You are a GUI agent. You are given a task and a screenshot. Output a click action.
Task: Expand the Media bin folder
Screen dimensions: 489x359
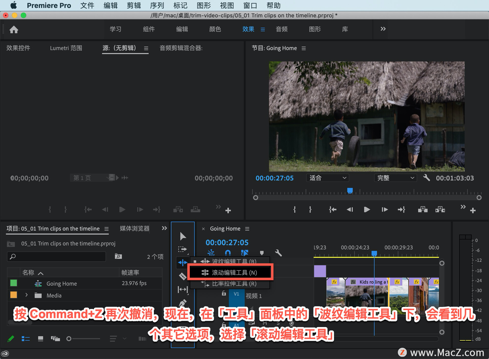coord(26,295)
